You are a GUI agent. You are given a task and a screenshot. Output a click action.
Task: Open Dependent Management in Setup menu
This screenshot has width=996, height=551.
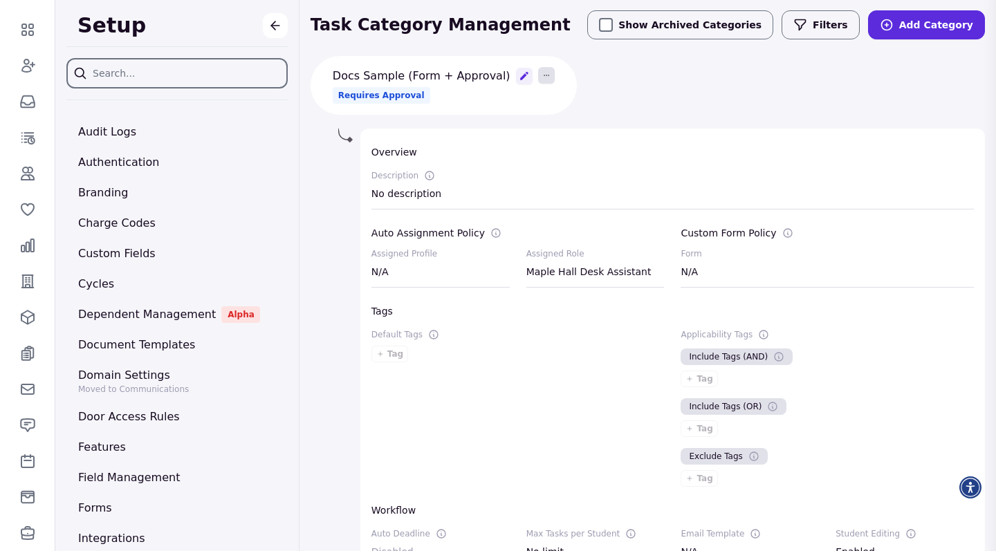[x=147, y=314]
